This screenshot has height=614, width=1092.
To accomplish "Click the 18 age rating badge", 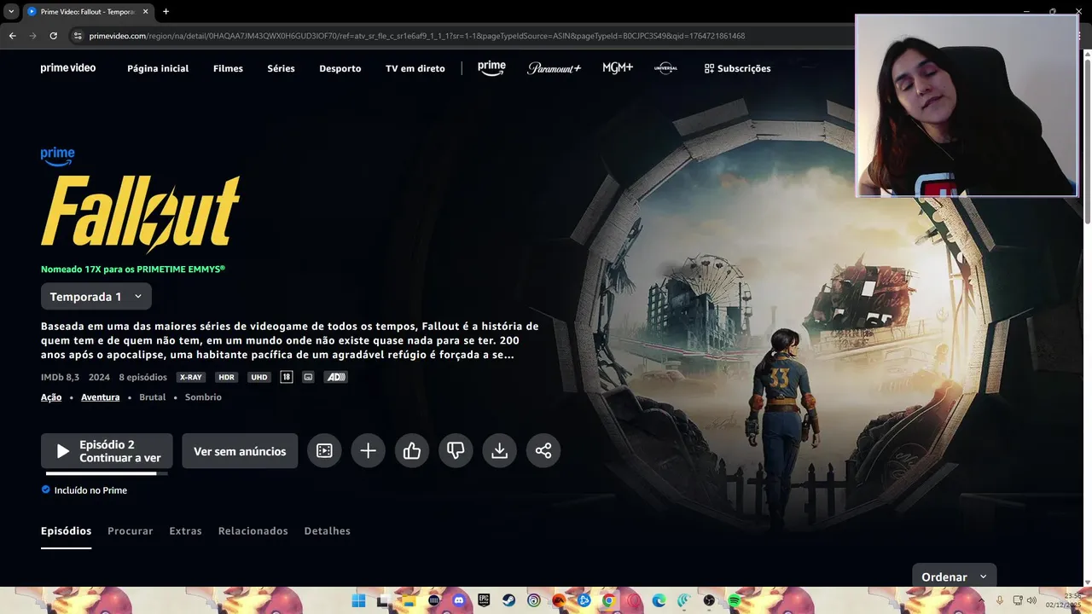I will pos(286,377).
